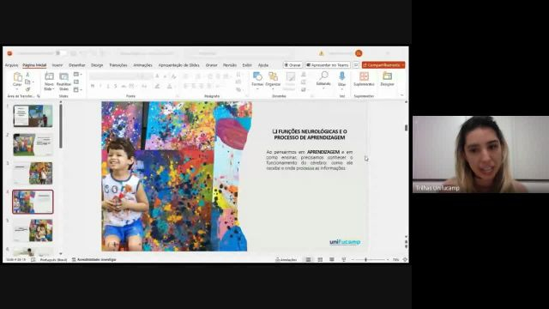The image size is (549, 309).
Task: Click Apresentar no Teams button
Action: (x=328, y=65)
